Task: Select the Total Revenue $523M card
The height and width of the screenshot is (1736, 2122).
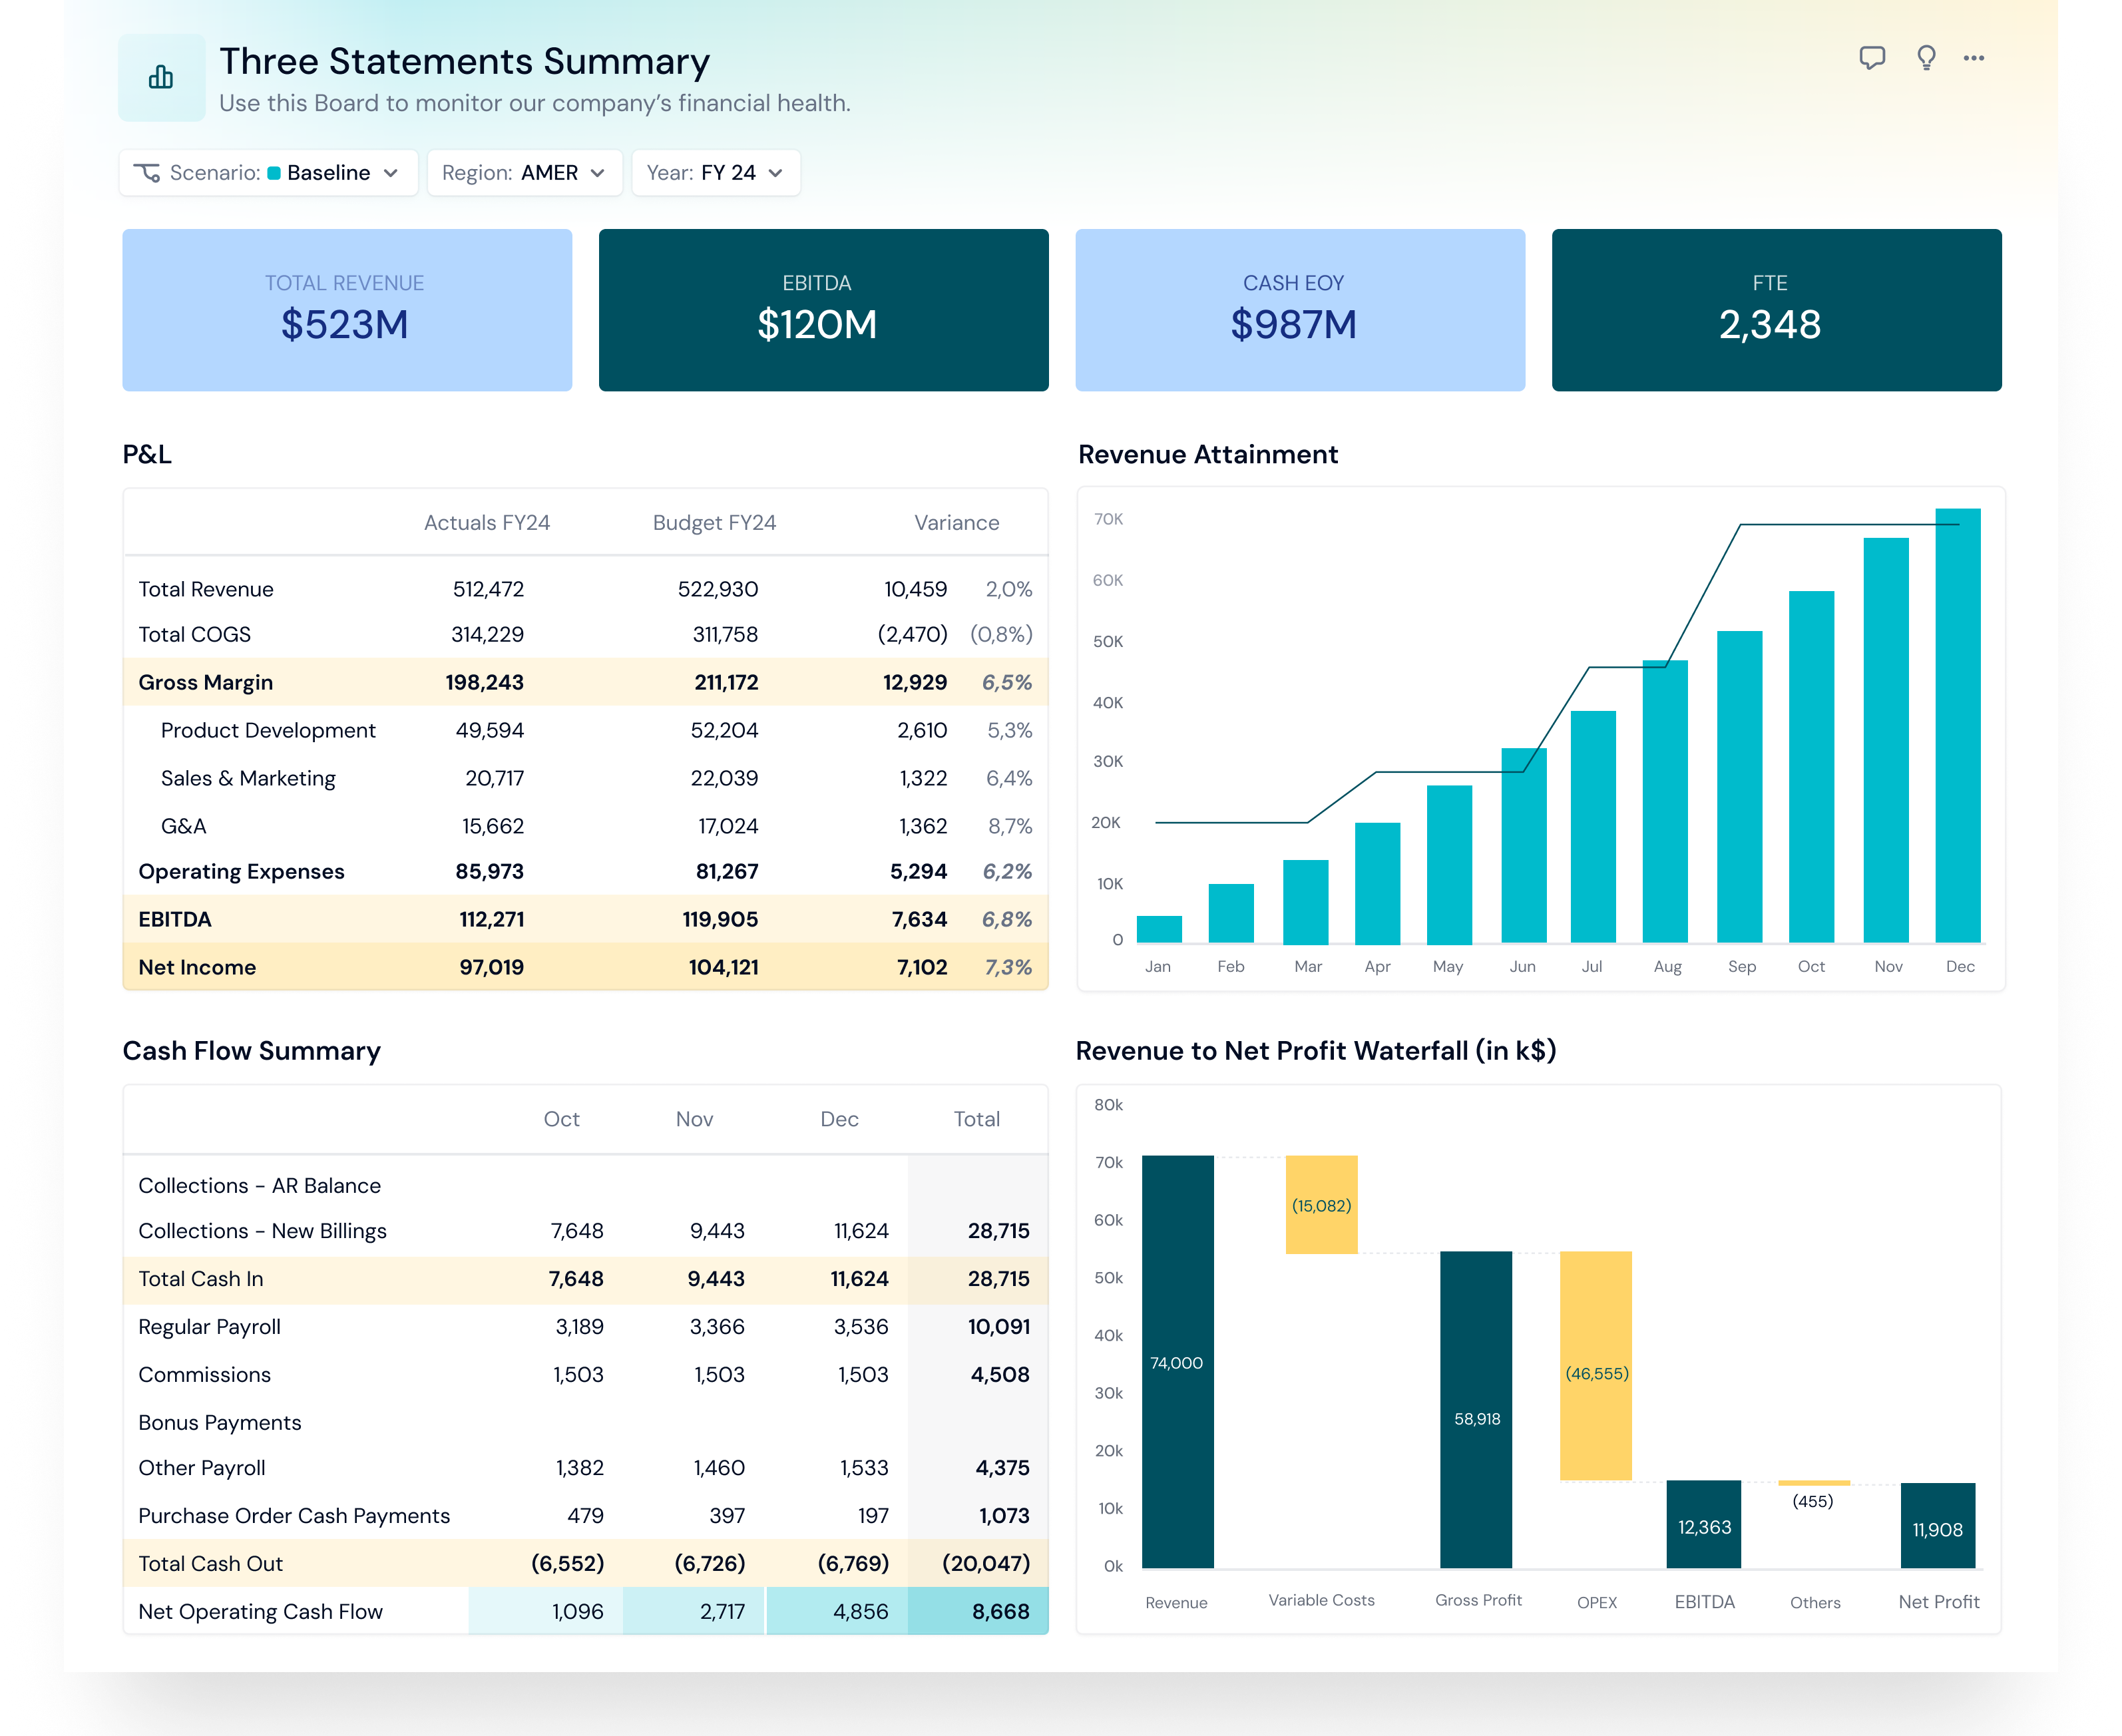Action: pyautogui.click(x=347, y=310)
